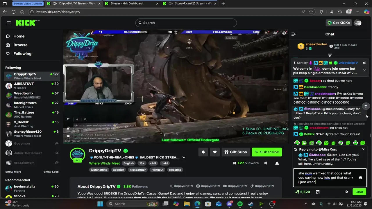Viewport: 372px width, 209px height.
Task: Switch to Stream - Kick Dashboard tab
Action: (x=132, y=3)
